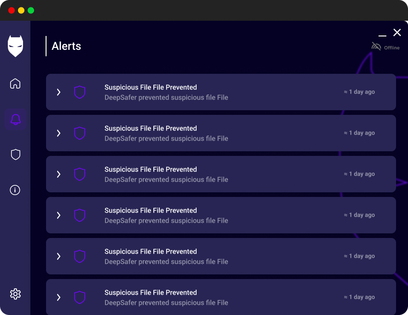Click the green macOS fullscreen button
408x315 pixels.
pyautogui.click(x=31, y=11)
